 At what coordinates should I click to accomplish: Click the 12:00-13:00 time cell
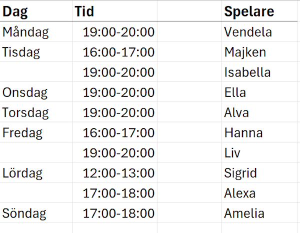click(118, 173)
